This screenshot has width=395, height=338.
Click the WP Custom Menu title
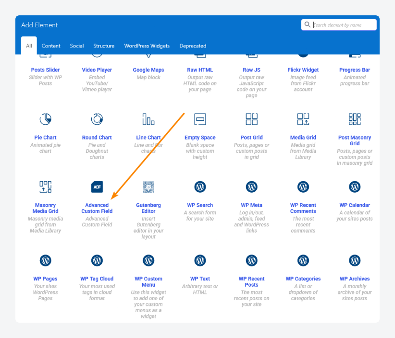click(x=148, y=282)
